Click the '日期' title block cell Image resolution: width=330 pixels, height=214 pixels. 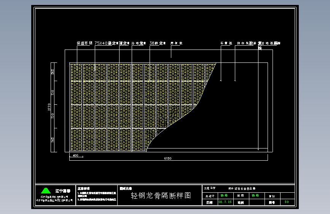click(x=209, y=203)
